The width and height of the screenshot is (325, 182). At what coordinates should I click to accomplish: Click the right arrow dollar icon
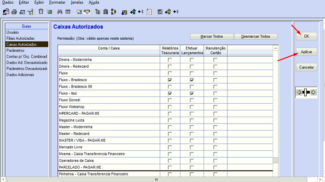click(x=176, y=12)
